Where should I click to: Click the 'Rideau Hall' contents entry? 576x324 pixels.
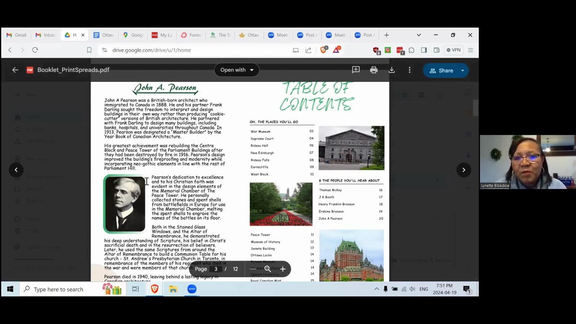pyautogui.click(x=259, y=146)
